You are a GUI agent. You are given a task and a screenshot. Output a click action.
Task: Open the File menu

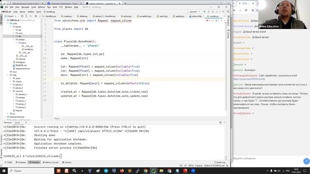coord(6,7)
